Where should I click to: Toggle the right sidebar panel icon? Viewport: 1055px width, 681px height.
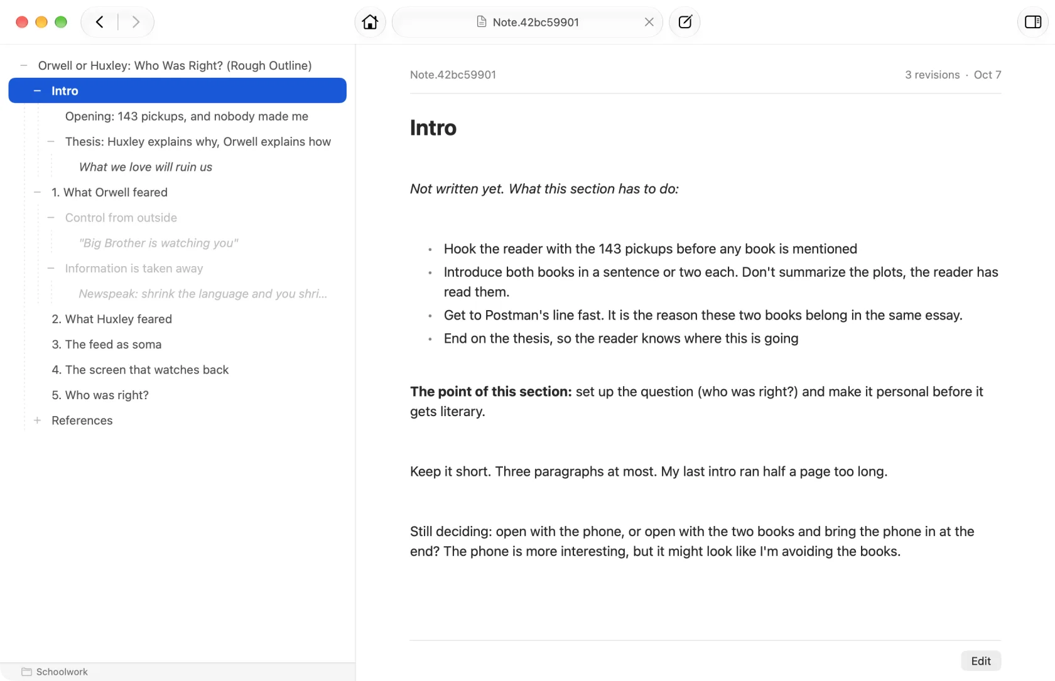(1032, 22)
